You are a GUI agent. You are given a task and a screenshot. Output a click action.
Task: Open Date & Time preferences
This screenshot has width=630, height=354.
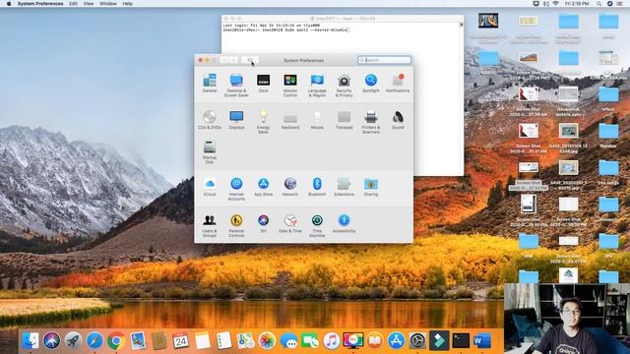click(290, 223)
